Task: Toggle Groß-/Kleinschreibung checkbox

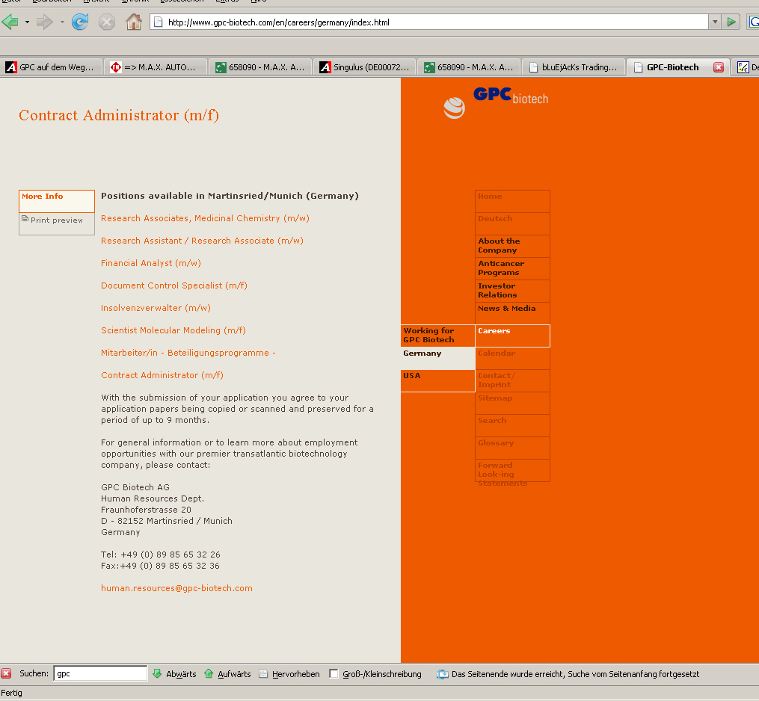Action: (x=334, y=673)
